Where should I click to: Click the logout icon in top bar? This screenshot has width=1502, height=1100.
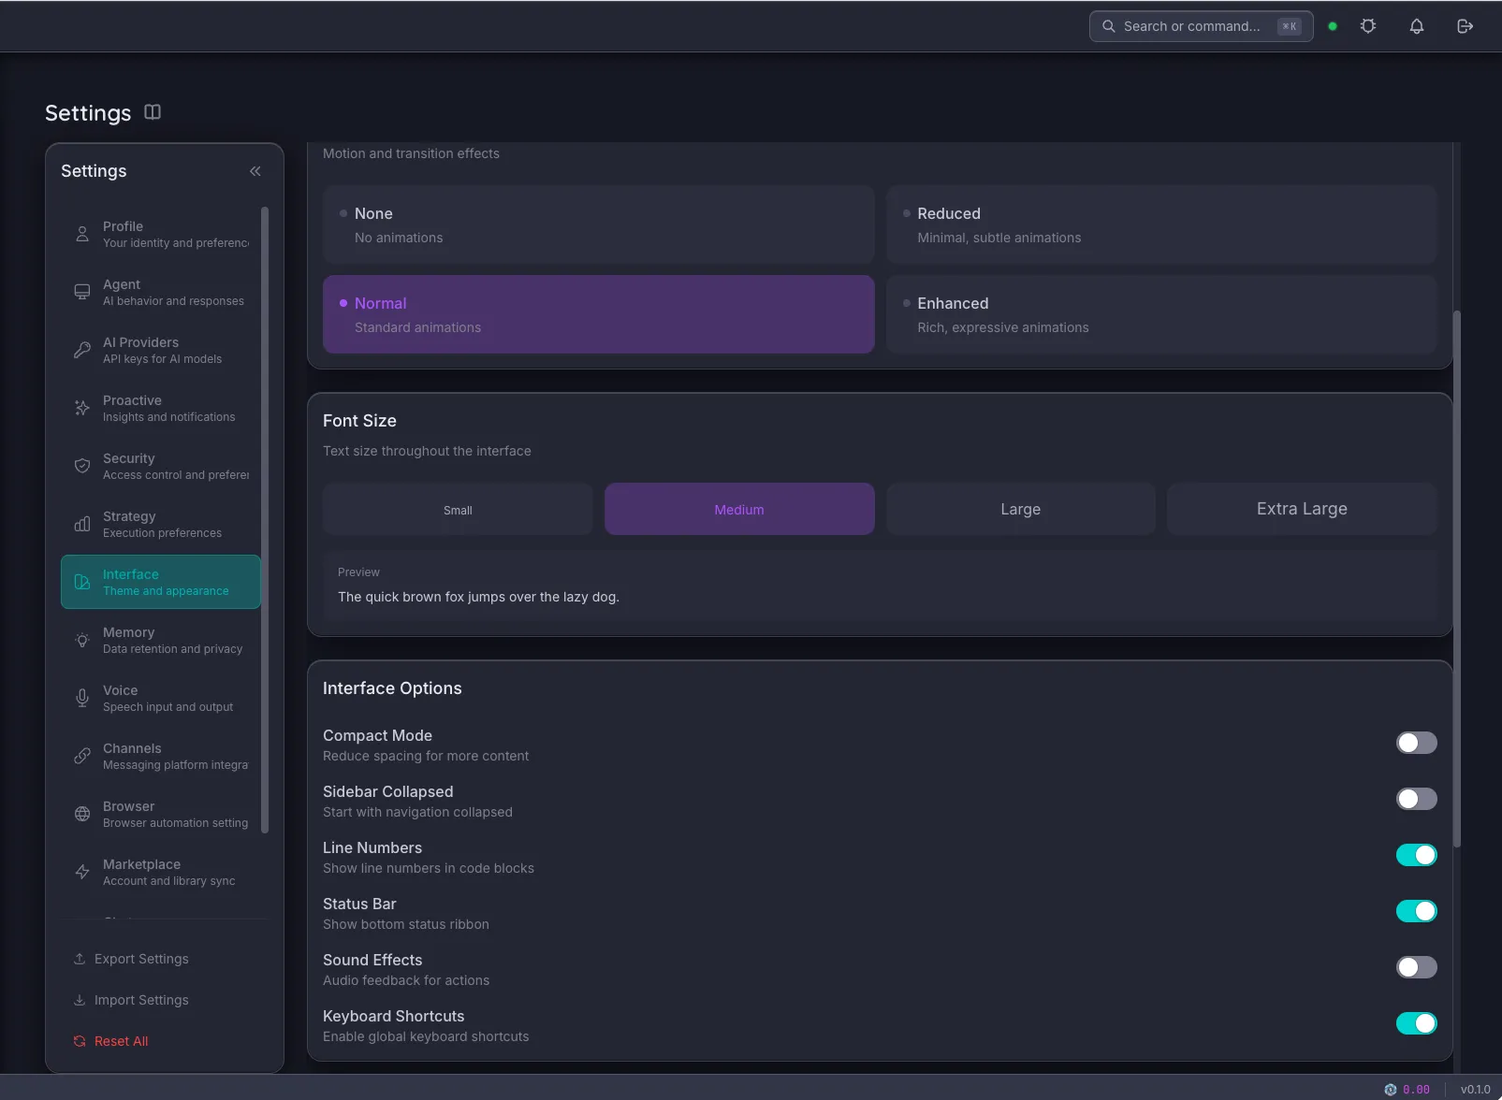point(1466,26)
